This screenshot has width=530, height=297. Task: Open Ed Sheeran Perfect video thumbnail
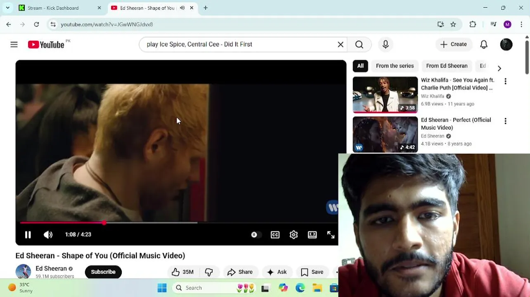click(x=385, y=134)
